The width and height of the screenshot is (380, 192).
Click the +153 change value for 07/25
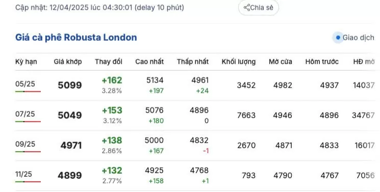click(x=112, y=111)
